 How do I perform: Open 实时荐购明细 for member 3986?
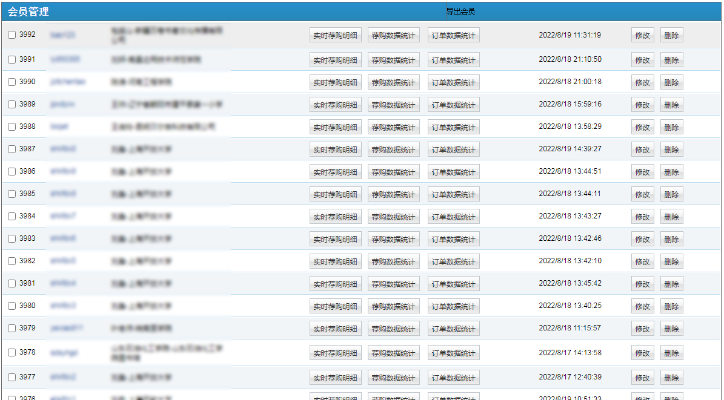click(x=335, y=172)
